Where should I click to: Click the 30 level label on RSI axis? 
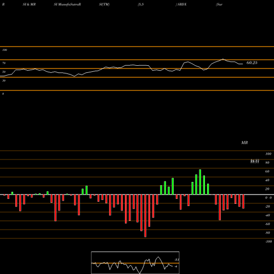point(4,81)
